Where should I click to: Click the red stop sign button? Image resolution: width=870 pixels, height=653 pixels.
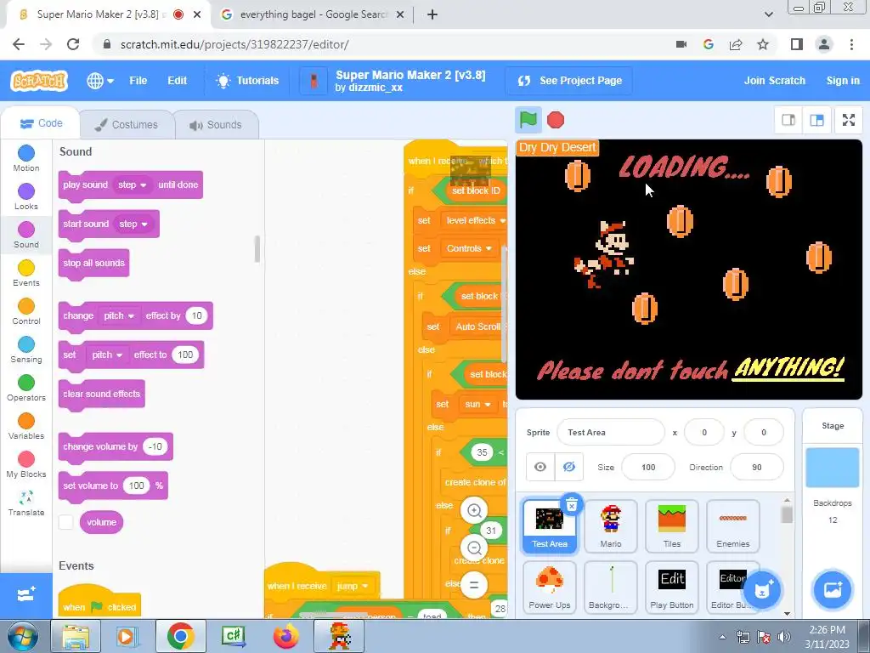tap(556, 120)
